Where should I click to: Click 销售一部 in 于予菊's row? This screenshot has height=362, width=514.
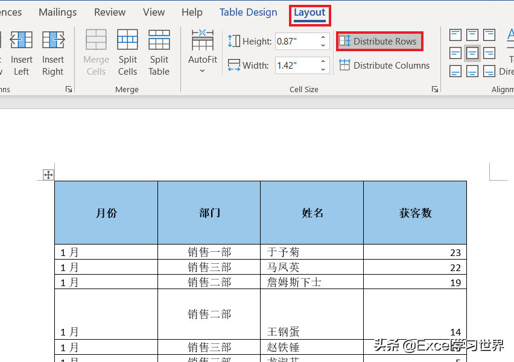(209, 252)
